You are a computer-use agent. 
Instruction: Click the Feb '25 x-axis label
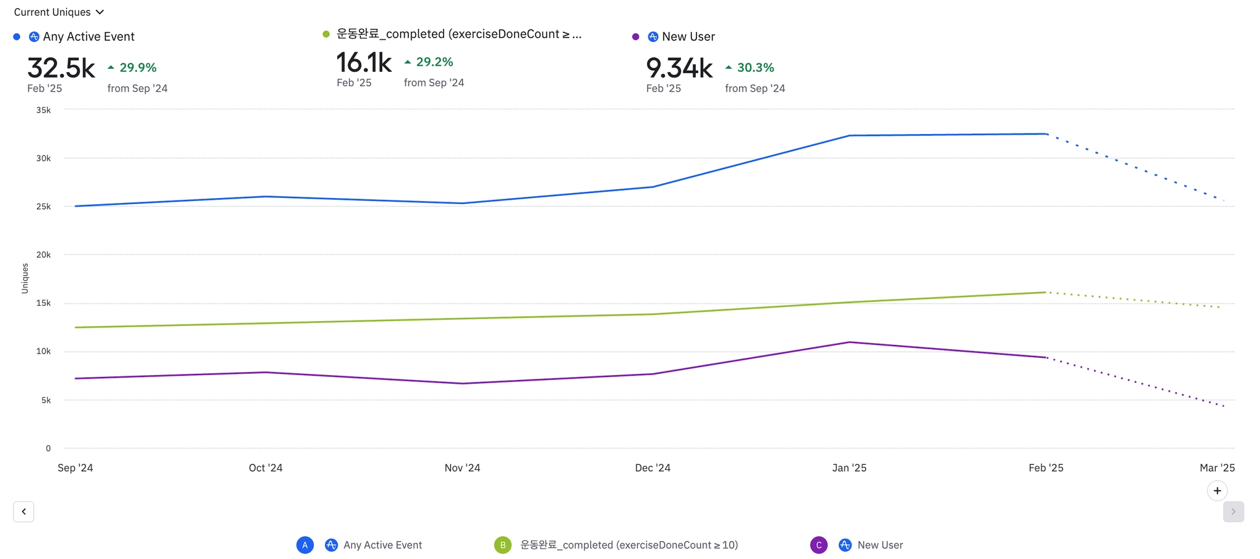(x=1046, y=468)
